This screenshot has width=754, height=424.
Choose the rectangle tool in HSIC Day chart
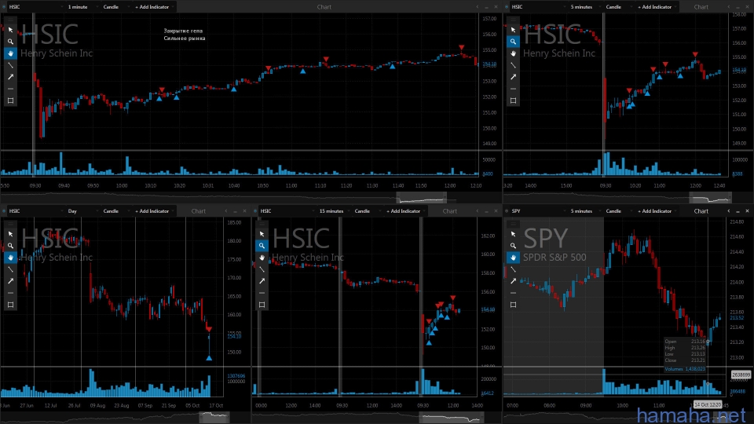pos(10,305)
